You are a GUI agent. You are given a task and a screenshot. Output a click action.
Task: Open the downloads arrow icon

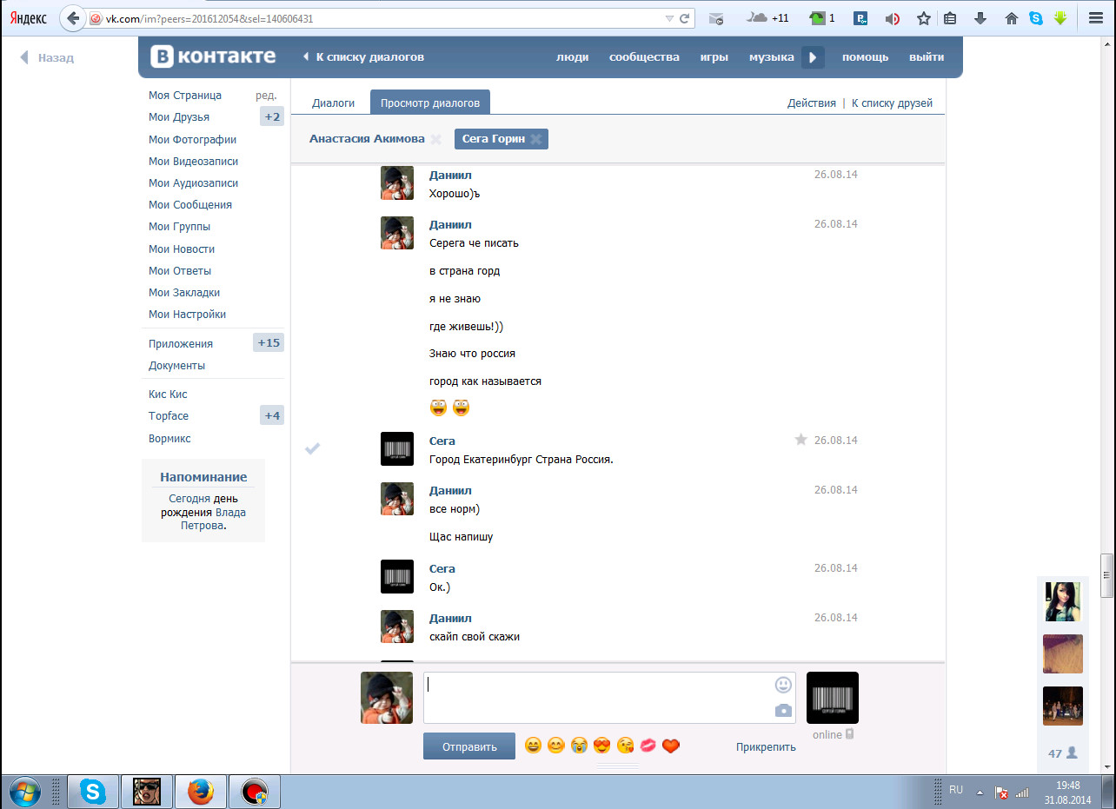click(980, 18)
